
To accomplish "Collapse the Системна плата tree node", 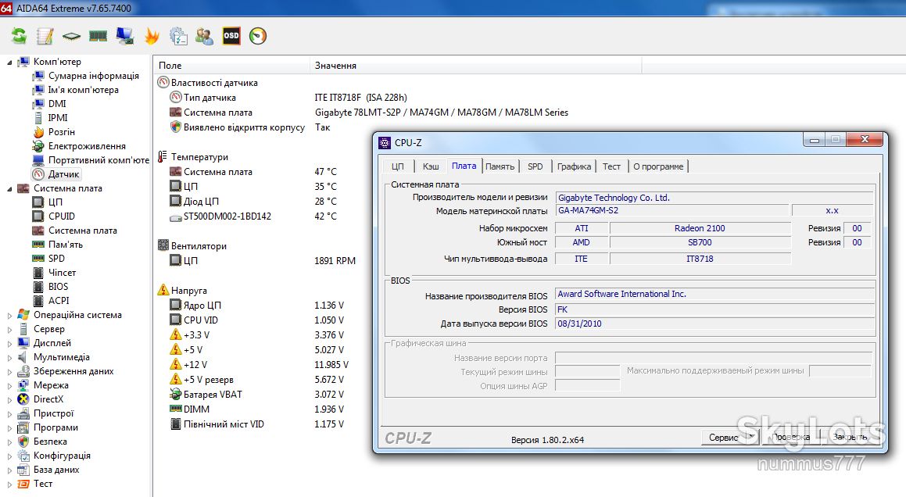I will click(9, 188).
